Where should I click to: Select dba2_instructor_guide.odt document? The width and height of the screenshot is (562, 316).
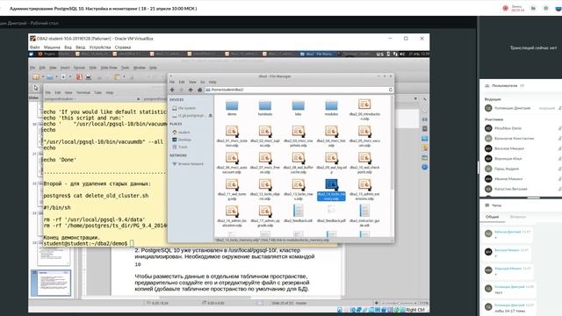[364, 217]
